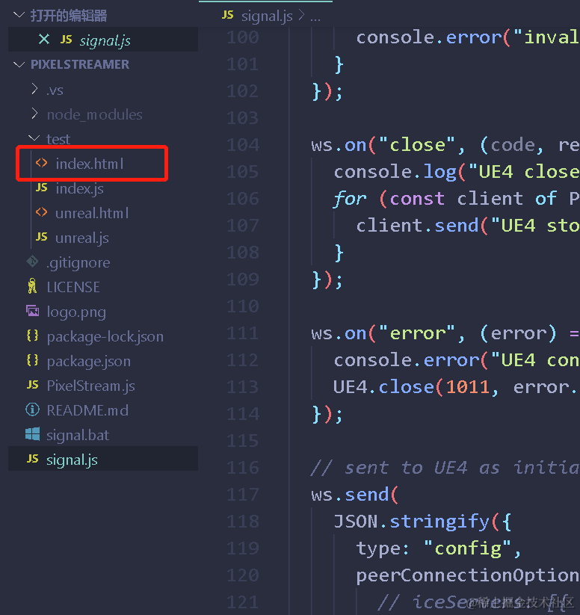Open the node_modules folder

[x=95, y=115]
